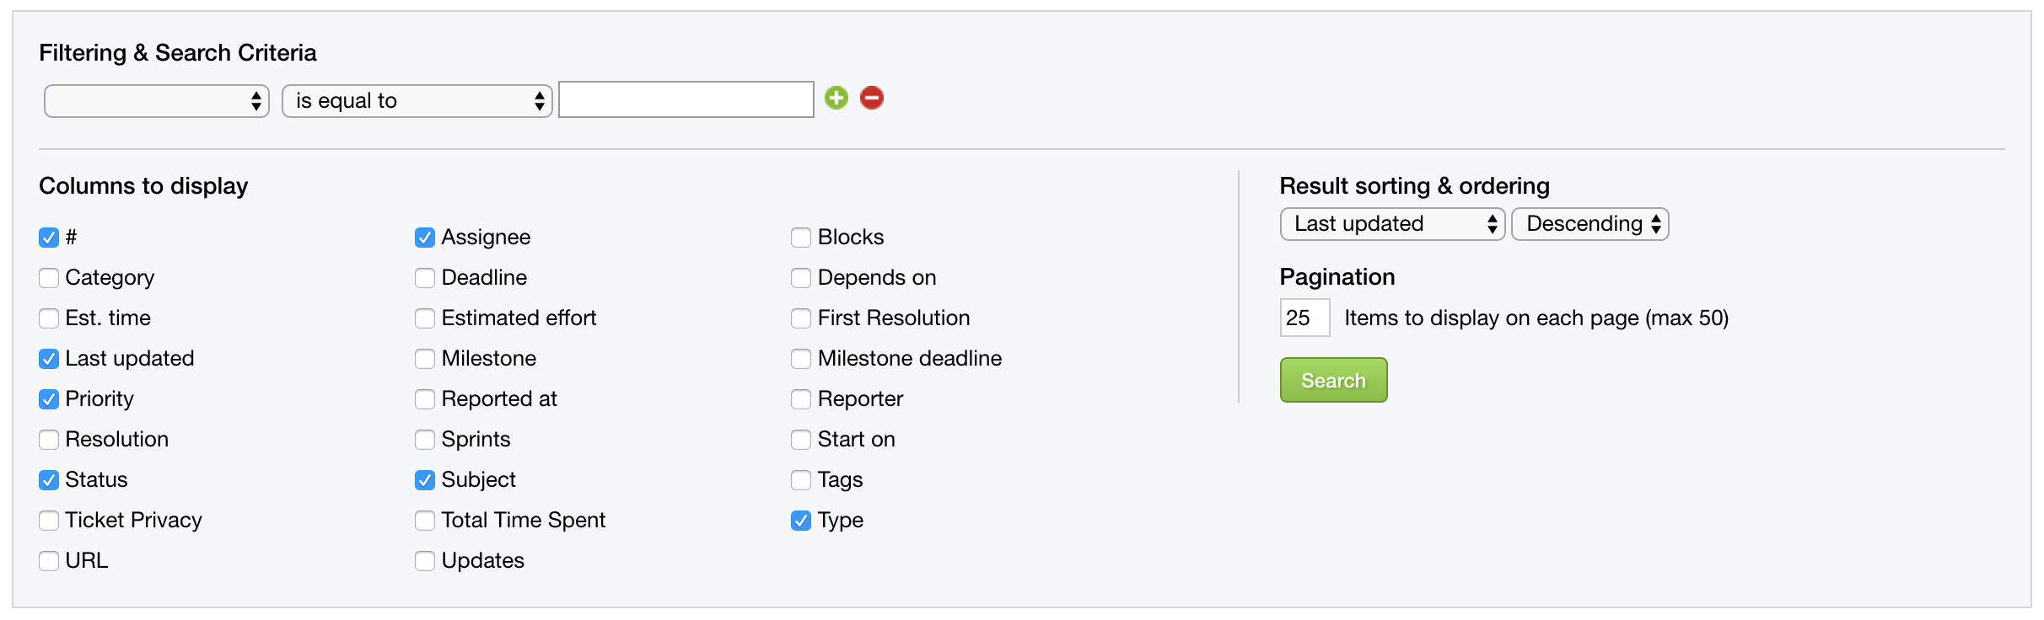Uncheck the Type column checkbox

pos(801,521)
